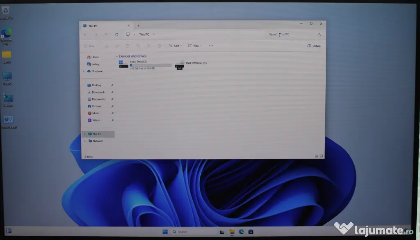
Task: Click the Windows Start button on the taskbar
Action: point(165,232)
